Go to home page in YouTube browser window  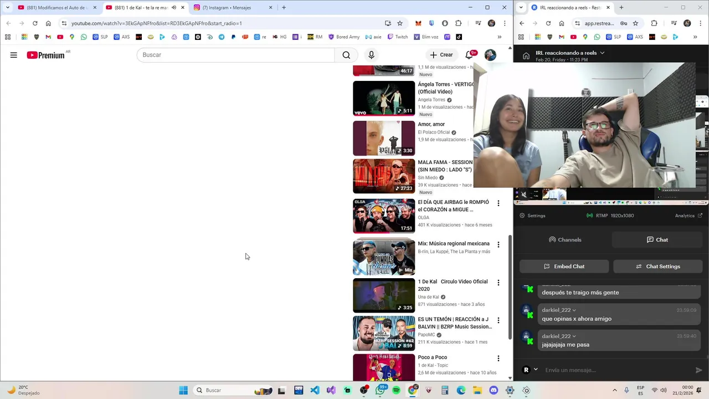[48, 23]
